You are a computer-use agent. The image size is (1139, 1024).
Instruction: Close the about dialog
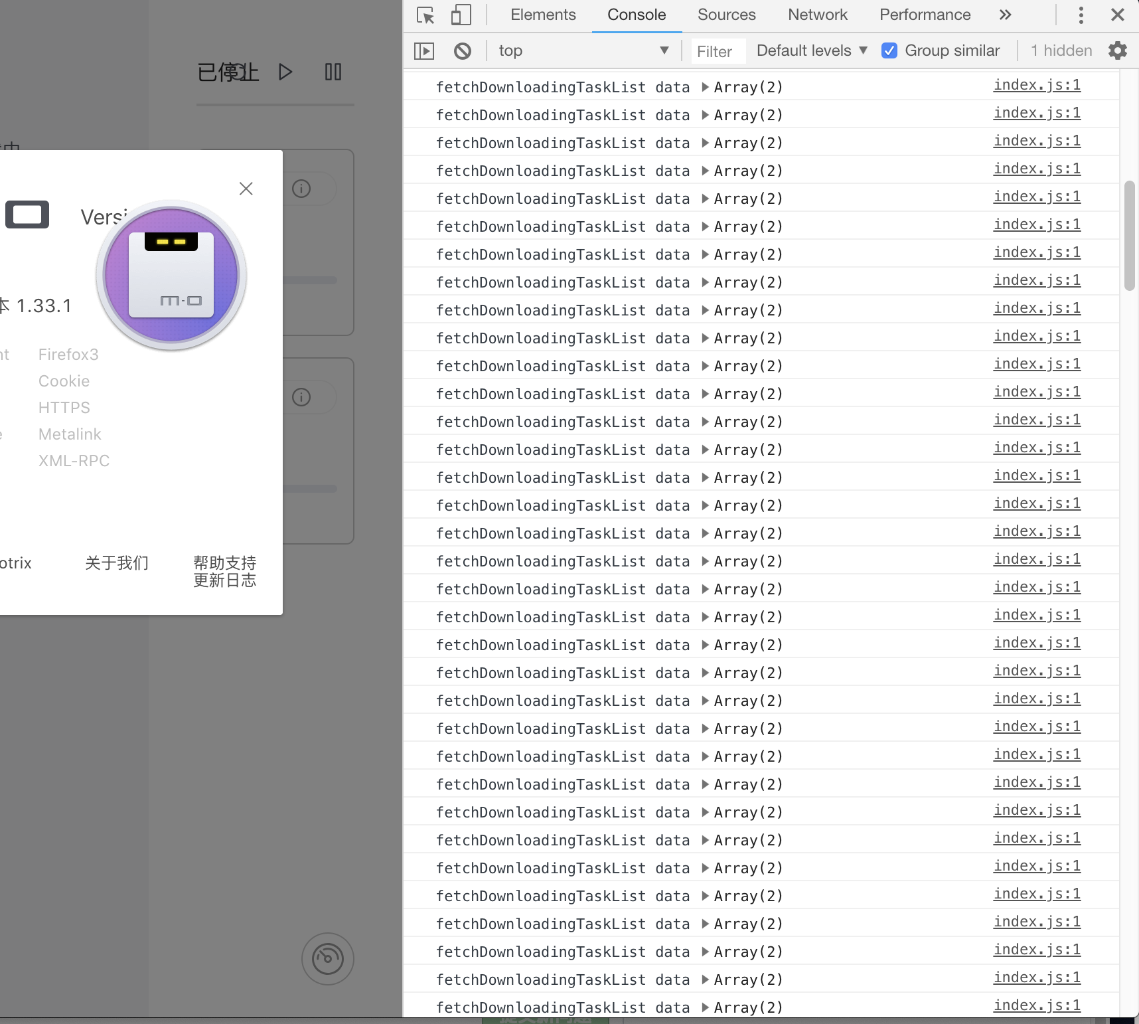246,189
